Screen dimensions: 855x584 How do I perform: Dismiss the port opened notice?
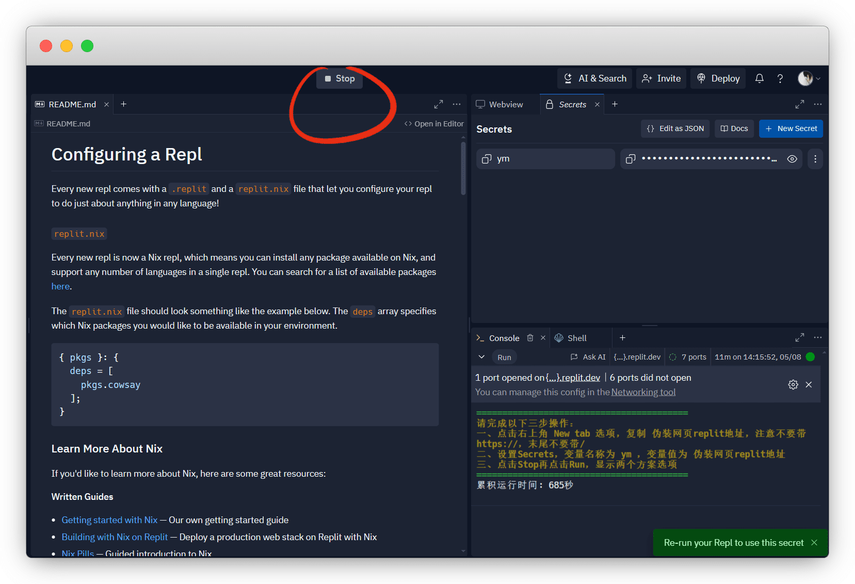(809, 385)
